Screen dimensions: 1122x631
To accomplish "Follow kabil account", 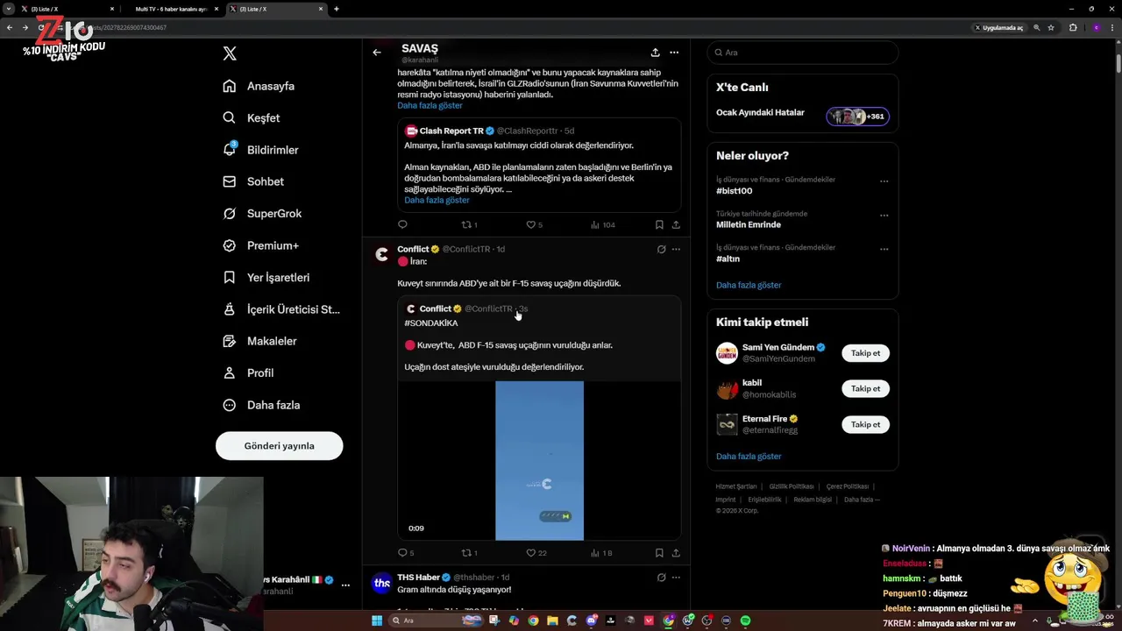I will click(x=865, y=388).
